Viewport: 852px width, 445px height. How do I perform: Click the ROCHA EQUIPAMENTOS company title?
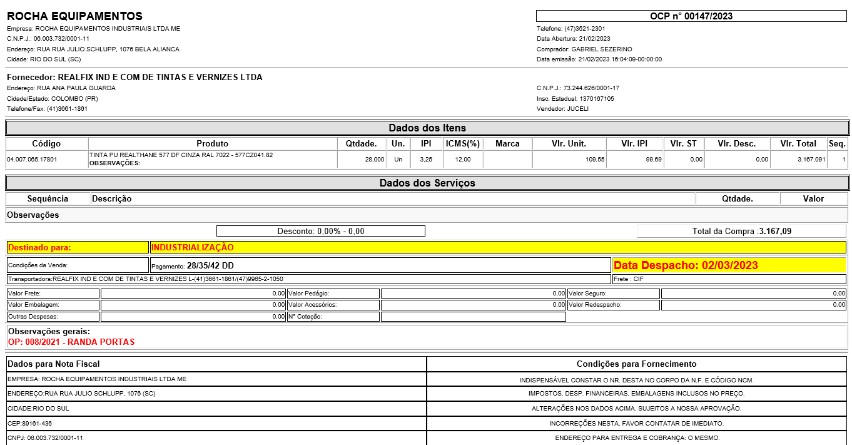(74, 16)
